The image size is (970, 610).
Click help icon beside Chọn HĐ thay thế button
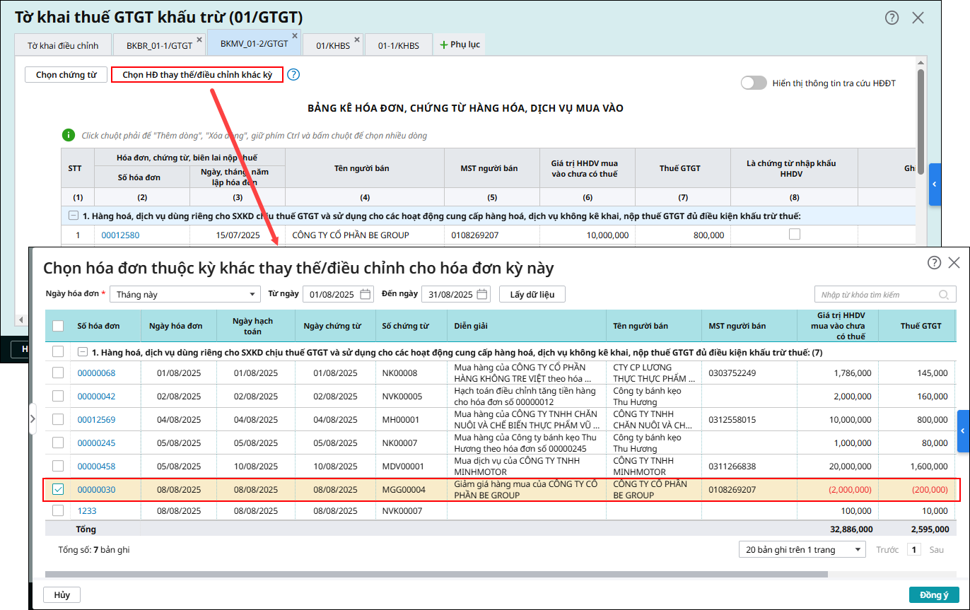tap(293, 75)
